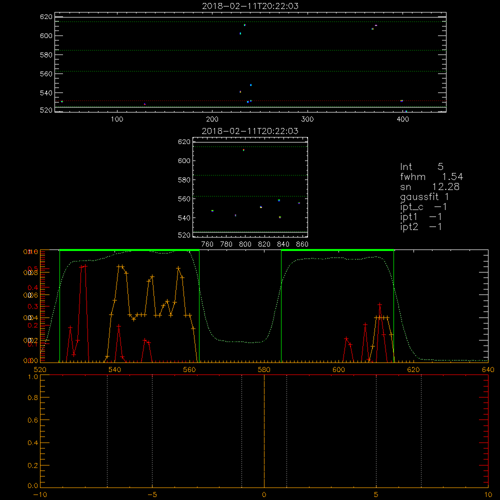The image size is (500, 500).
Task: Click x-axis label 580 on spectrum plot
Action: click(264, 369)
